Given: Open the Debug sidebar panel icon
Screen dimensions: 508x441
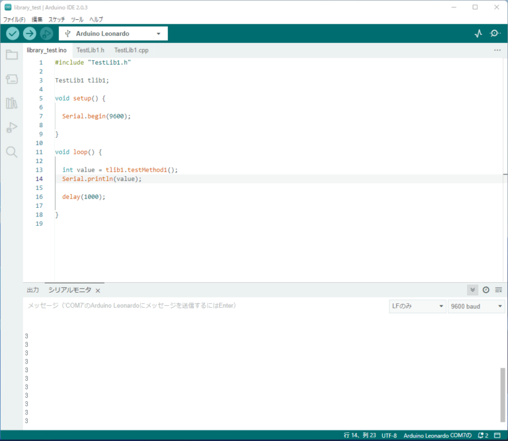Looking at the screenshot, I should click(11, 127).
